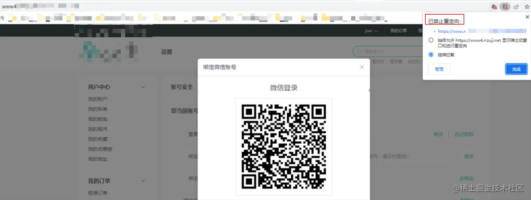Open the jian user dropdown menu
Image resolution: width=531 pixels, height=200 pixels.
[371, 31]
